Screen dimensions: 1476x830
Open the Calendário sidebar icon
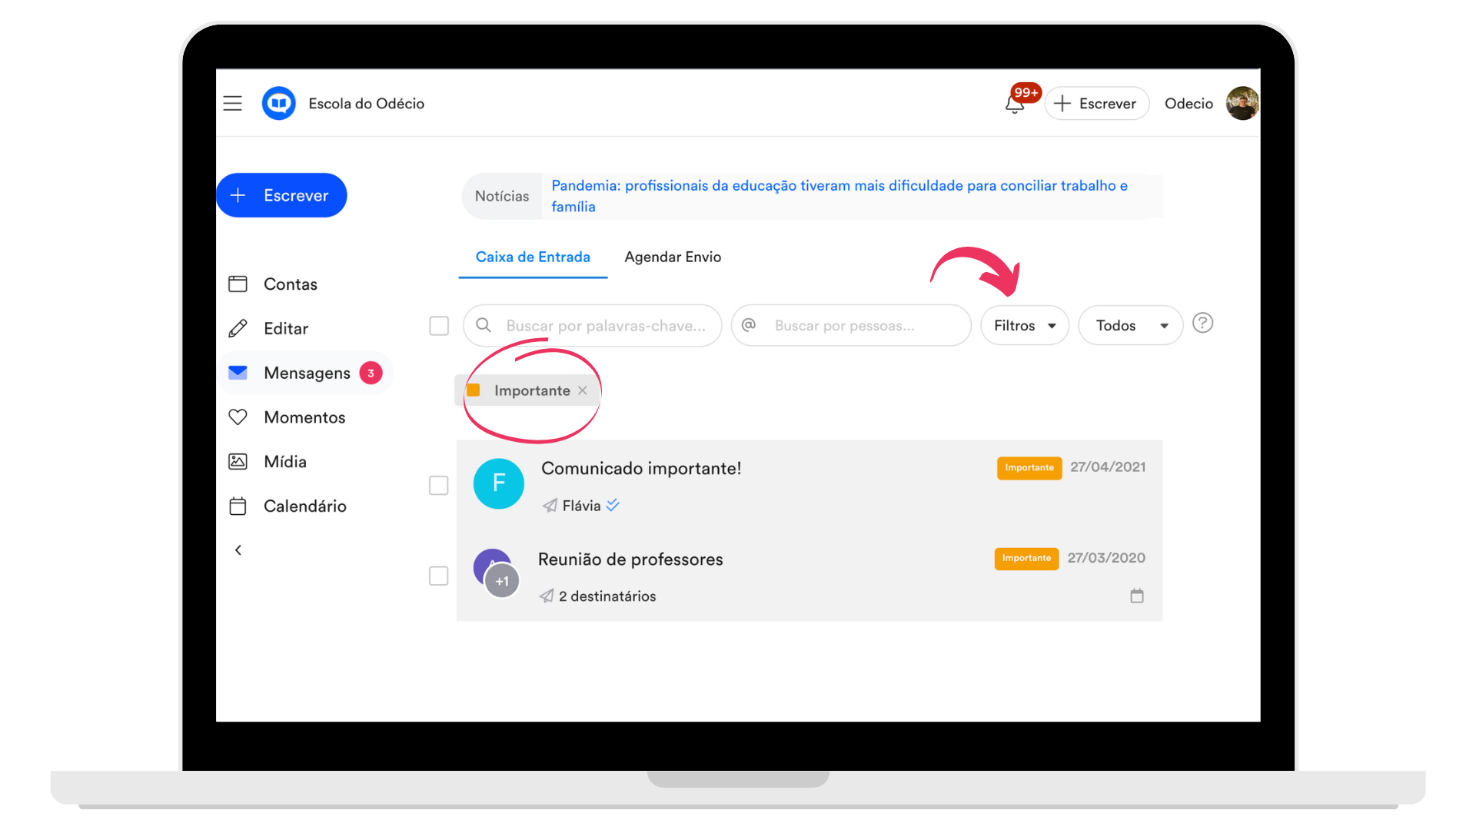pyautogui.click(x=238, y=506)
